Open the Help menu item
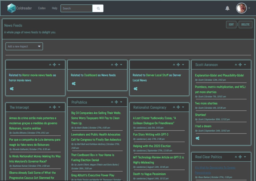Image resolution: width=256 pixels, height=181 pixels. (x=54, y=8)
